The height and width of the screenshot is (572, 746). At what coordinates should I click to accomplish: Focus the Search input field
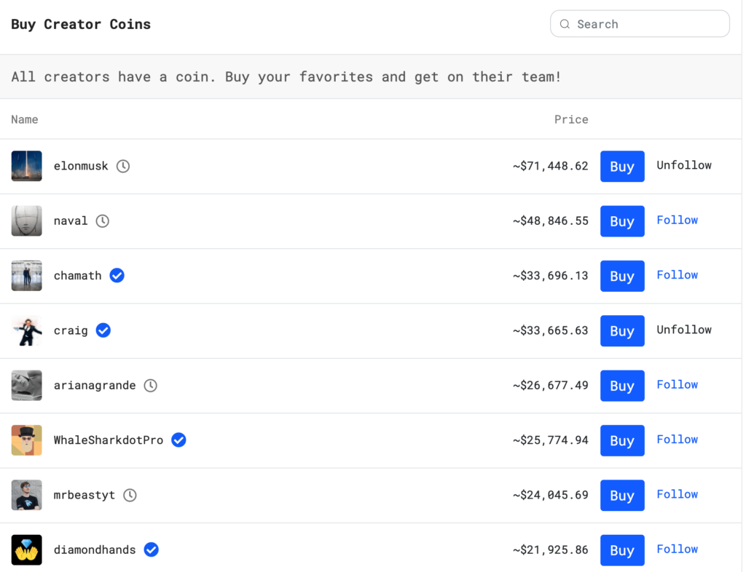pos(648,24)
